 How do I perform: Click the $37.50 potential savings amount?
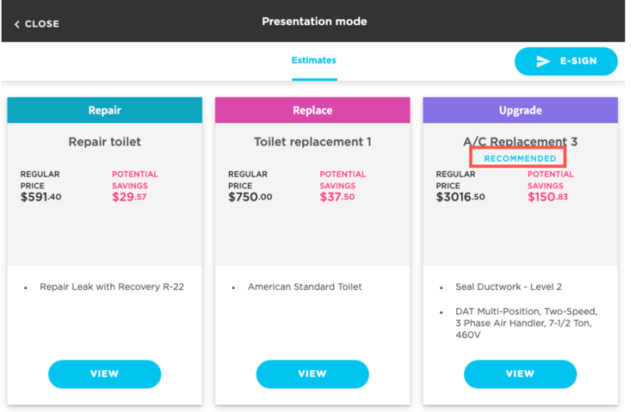pyautogui.click(x=337, y=197)
